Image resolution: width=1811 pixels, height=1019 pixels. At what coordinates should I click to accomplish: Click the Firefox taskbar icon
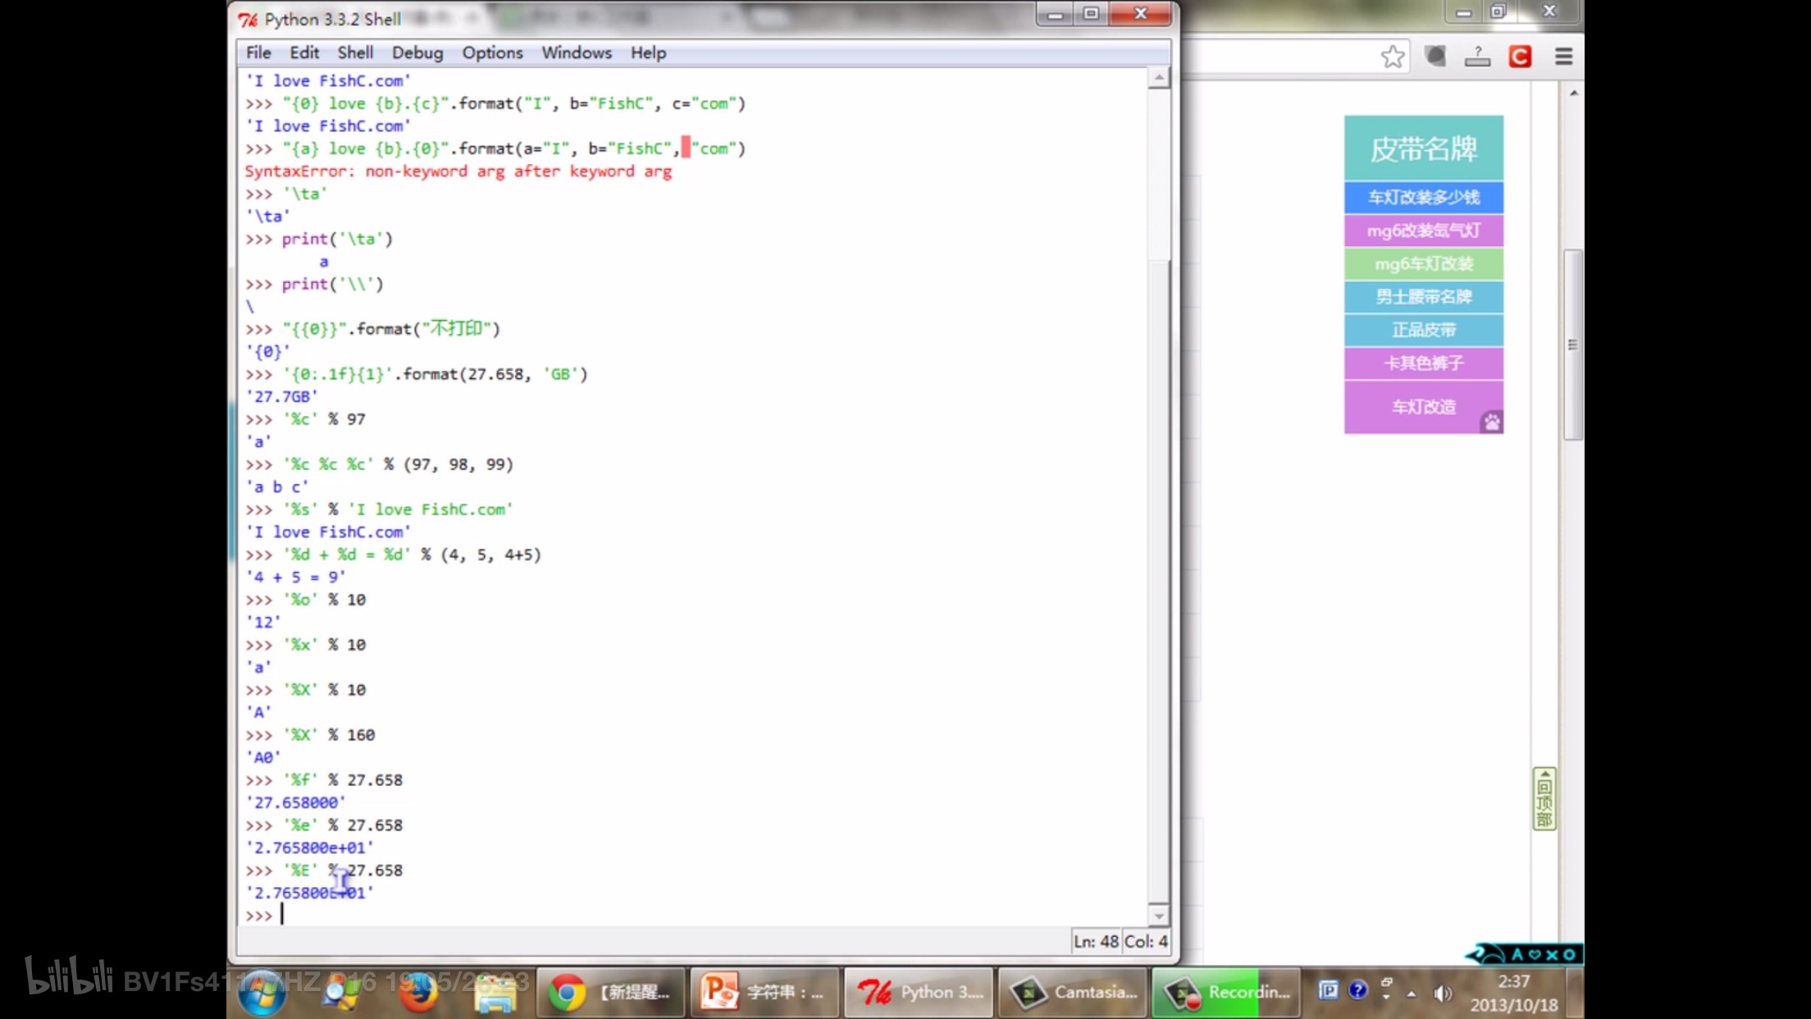(419, 992)
